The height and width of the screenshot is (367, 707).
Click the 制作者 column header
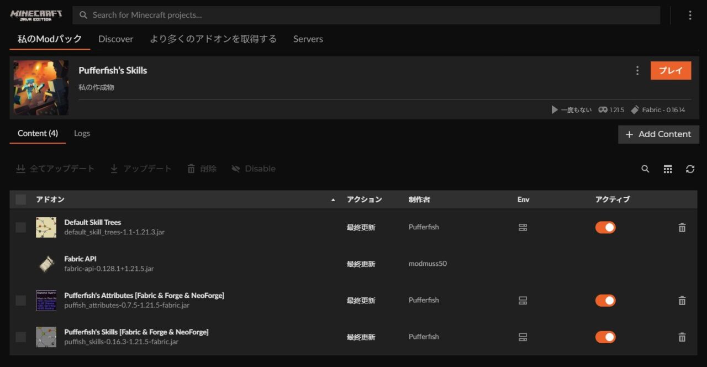coord(419,200)
